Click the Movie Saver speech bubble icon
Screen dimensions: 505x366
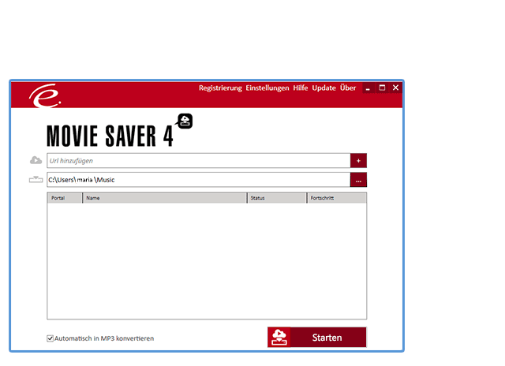click(x=185, y=121)
